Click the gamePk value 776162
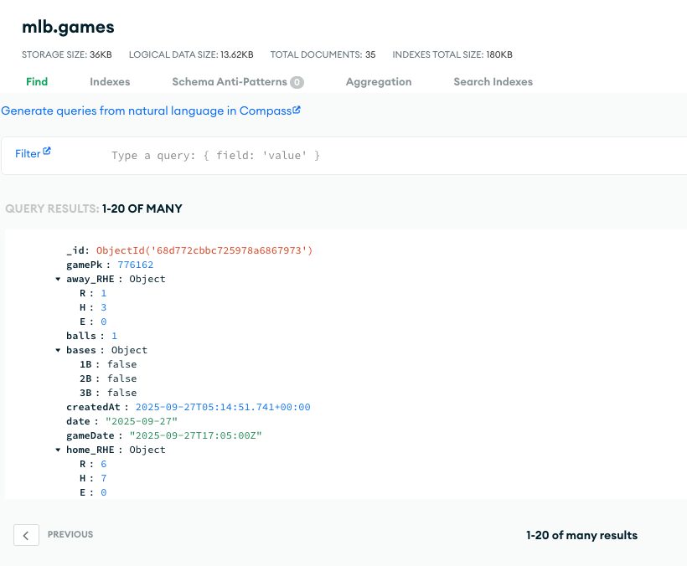 (x=136, y=265)
